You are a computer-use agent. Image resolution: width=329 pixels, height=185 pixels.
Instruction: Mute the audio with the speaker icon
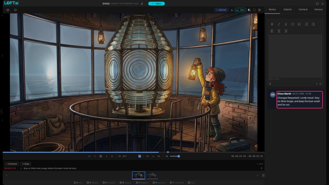(x=167, y=156)
